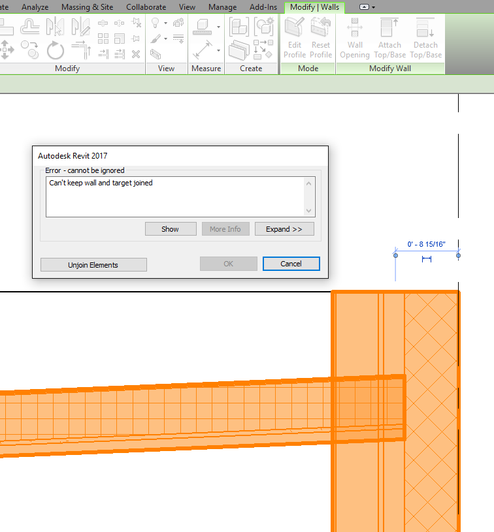Open Override Graphics dropdown arrow

point(165,39)
